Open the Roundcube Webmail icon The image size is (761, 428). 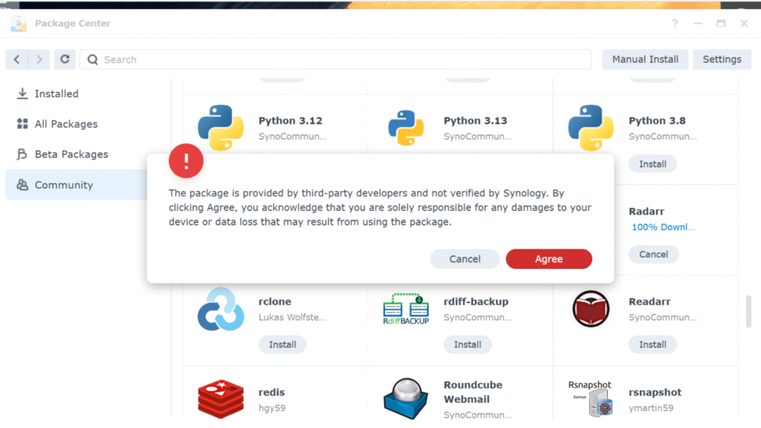(406, 399)
